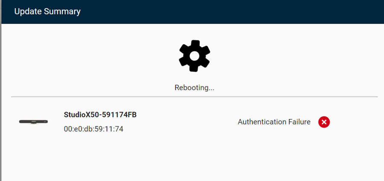
Task: Click the black gear icon
Action: [x=194, y=56]
